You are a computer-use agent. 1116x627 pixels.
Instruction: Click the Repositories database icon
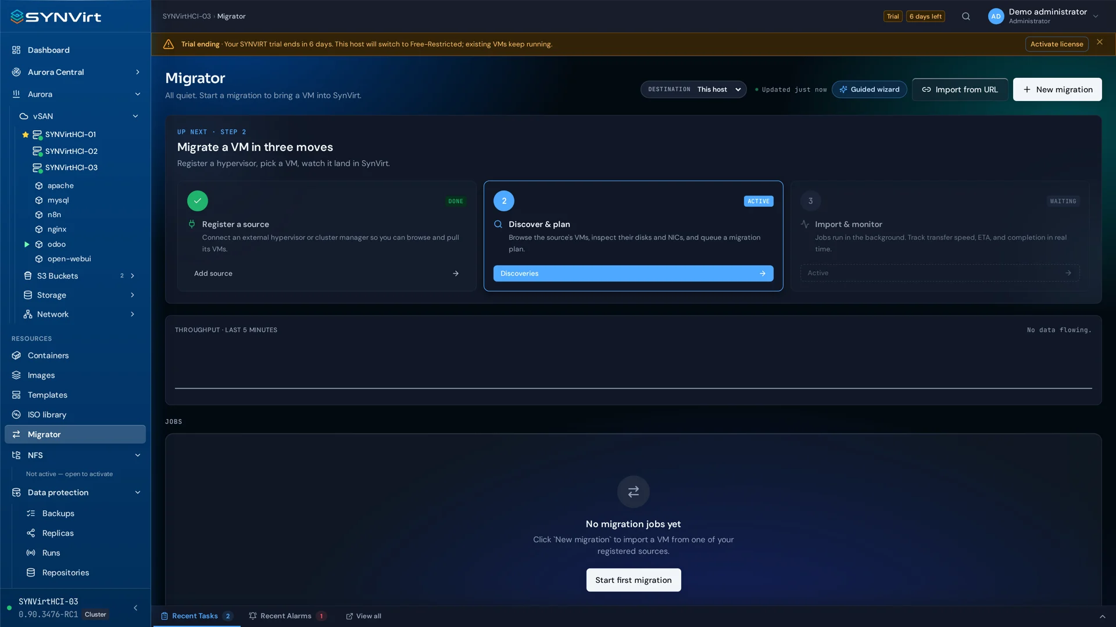pos(31,572)
